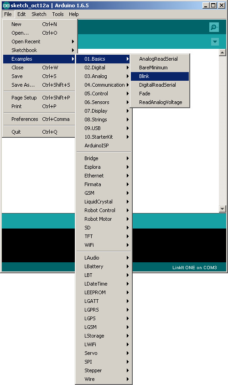228x385 pixels.
Task: Click the Arduino logo in title bar
Action: [6, 5]
